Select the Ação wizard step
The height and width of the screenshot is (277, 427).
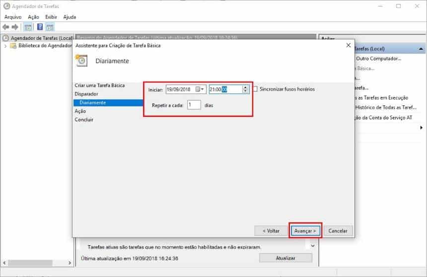[x=80, y=111]
